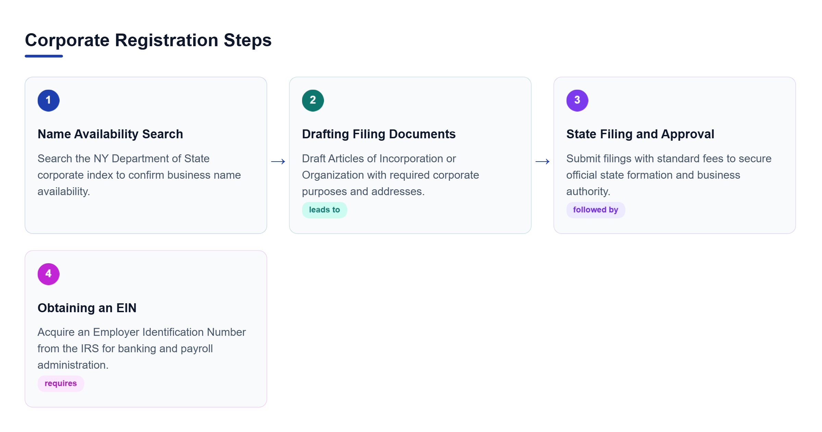Click the 'leads to' tag

[324, 210]
